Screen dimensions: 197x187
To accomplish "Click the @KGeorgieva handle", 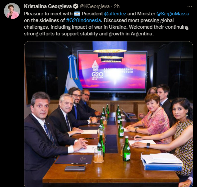I will (95, 6).
